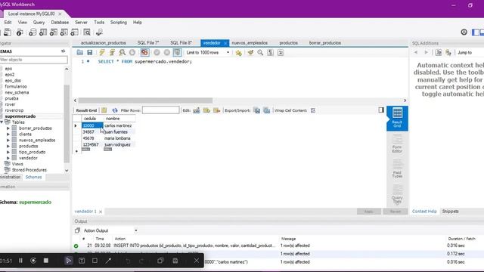The image size is (484, 272).
Task: Toggle result grid side panel icon
Action: coord(381,110)
